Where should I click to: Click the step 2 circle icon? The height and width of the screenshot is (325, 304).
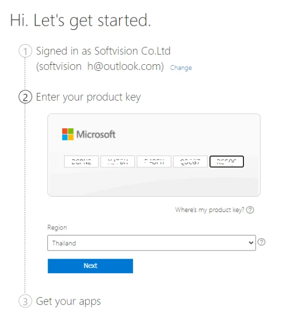coord(25,97)
